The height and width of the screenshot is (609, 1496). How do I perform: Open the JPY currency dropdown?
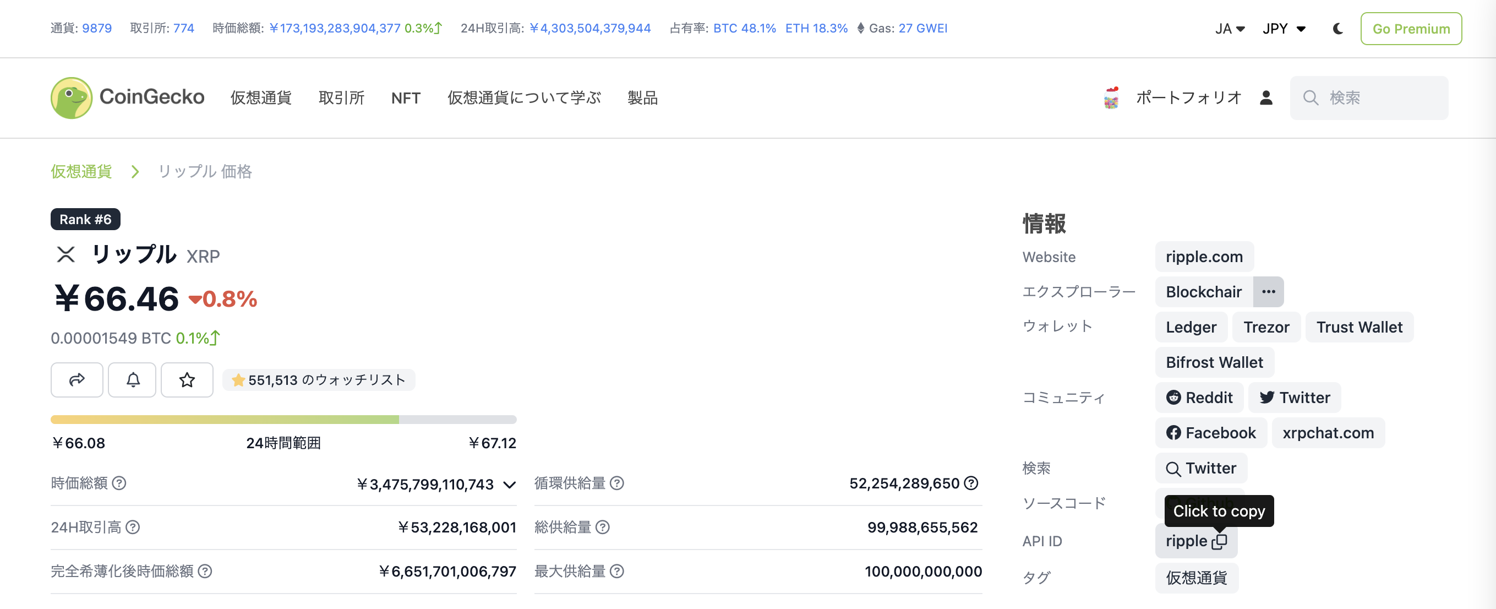click(1284, 28)
